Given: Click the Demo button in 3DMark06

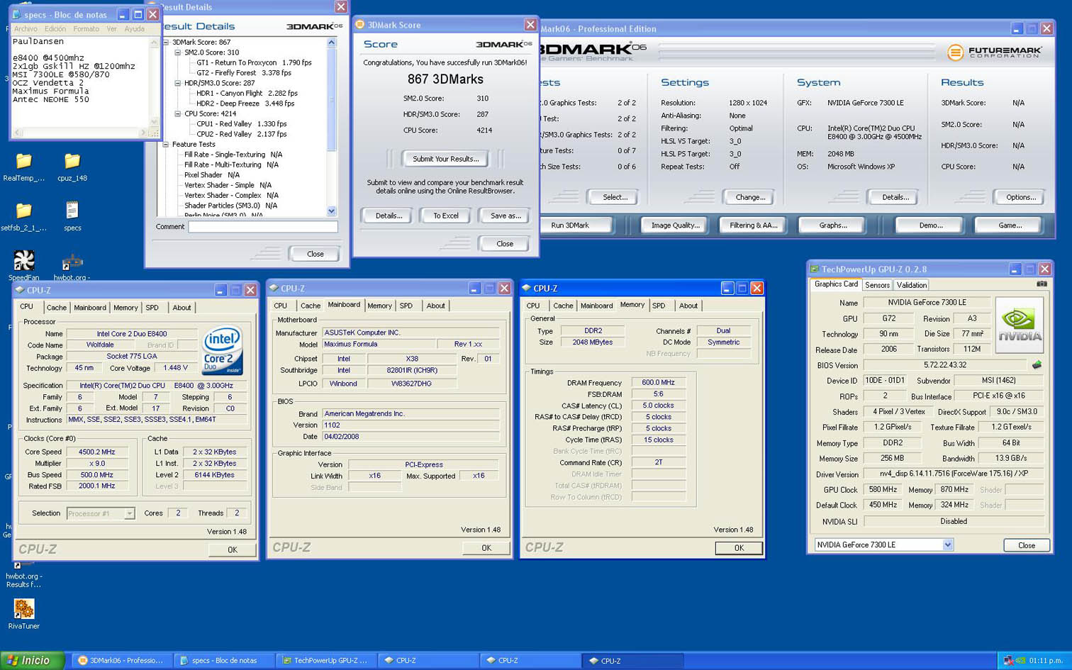Looking at the screenshot, I should (x=930, y=225).
